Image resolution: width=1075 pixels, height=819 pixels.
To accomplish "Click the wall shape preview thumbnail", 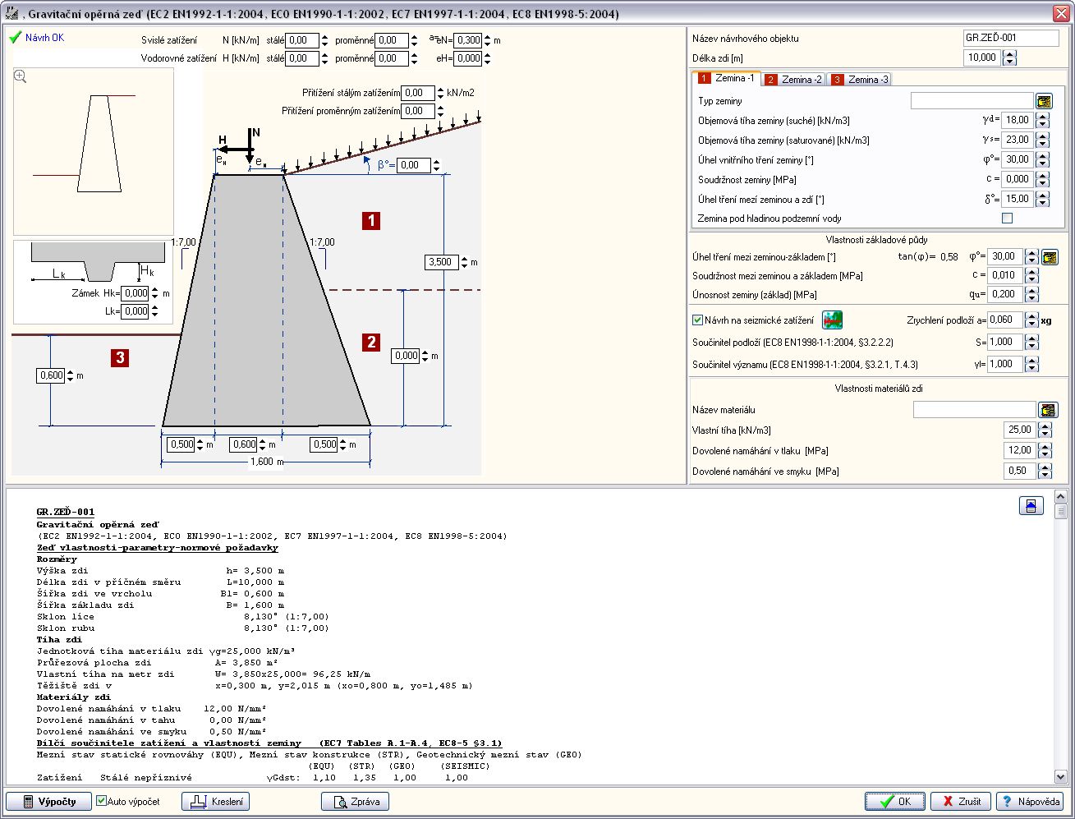I will point(94,151).
